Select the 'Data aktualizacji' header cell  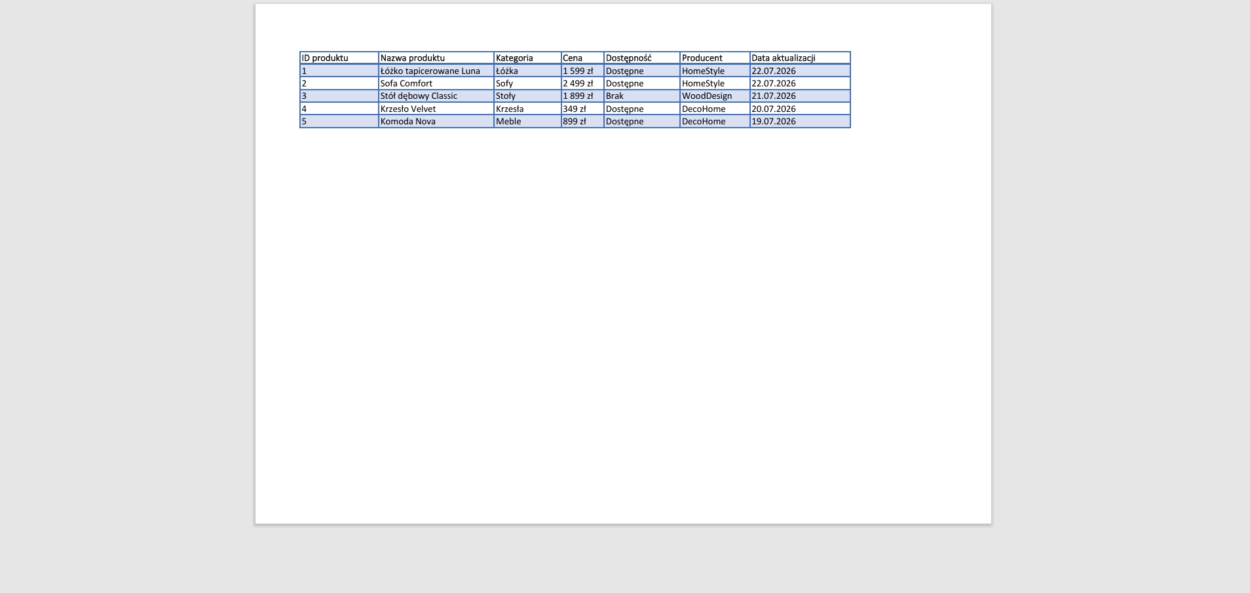click(800, 58)
